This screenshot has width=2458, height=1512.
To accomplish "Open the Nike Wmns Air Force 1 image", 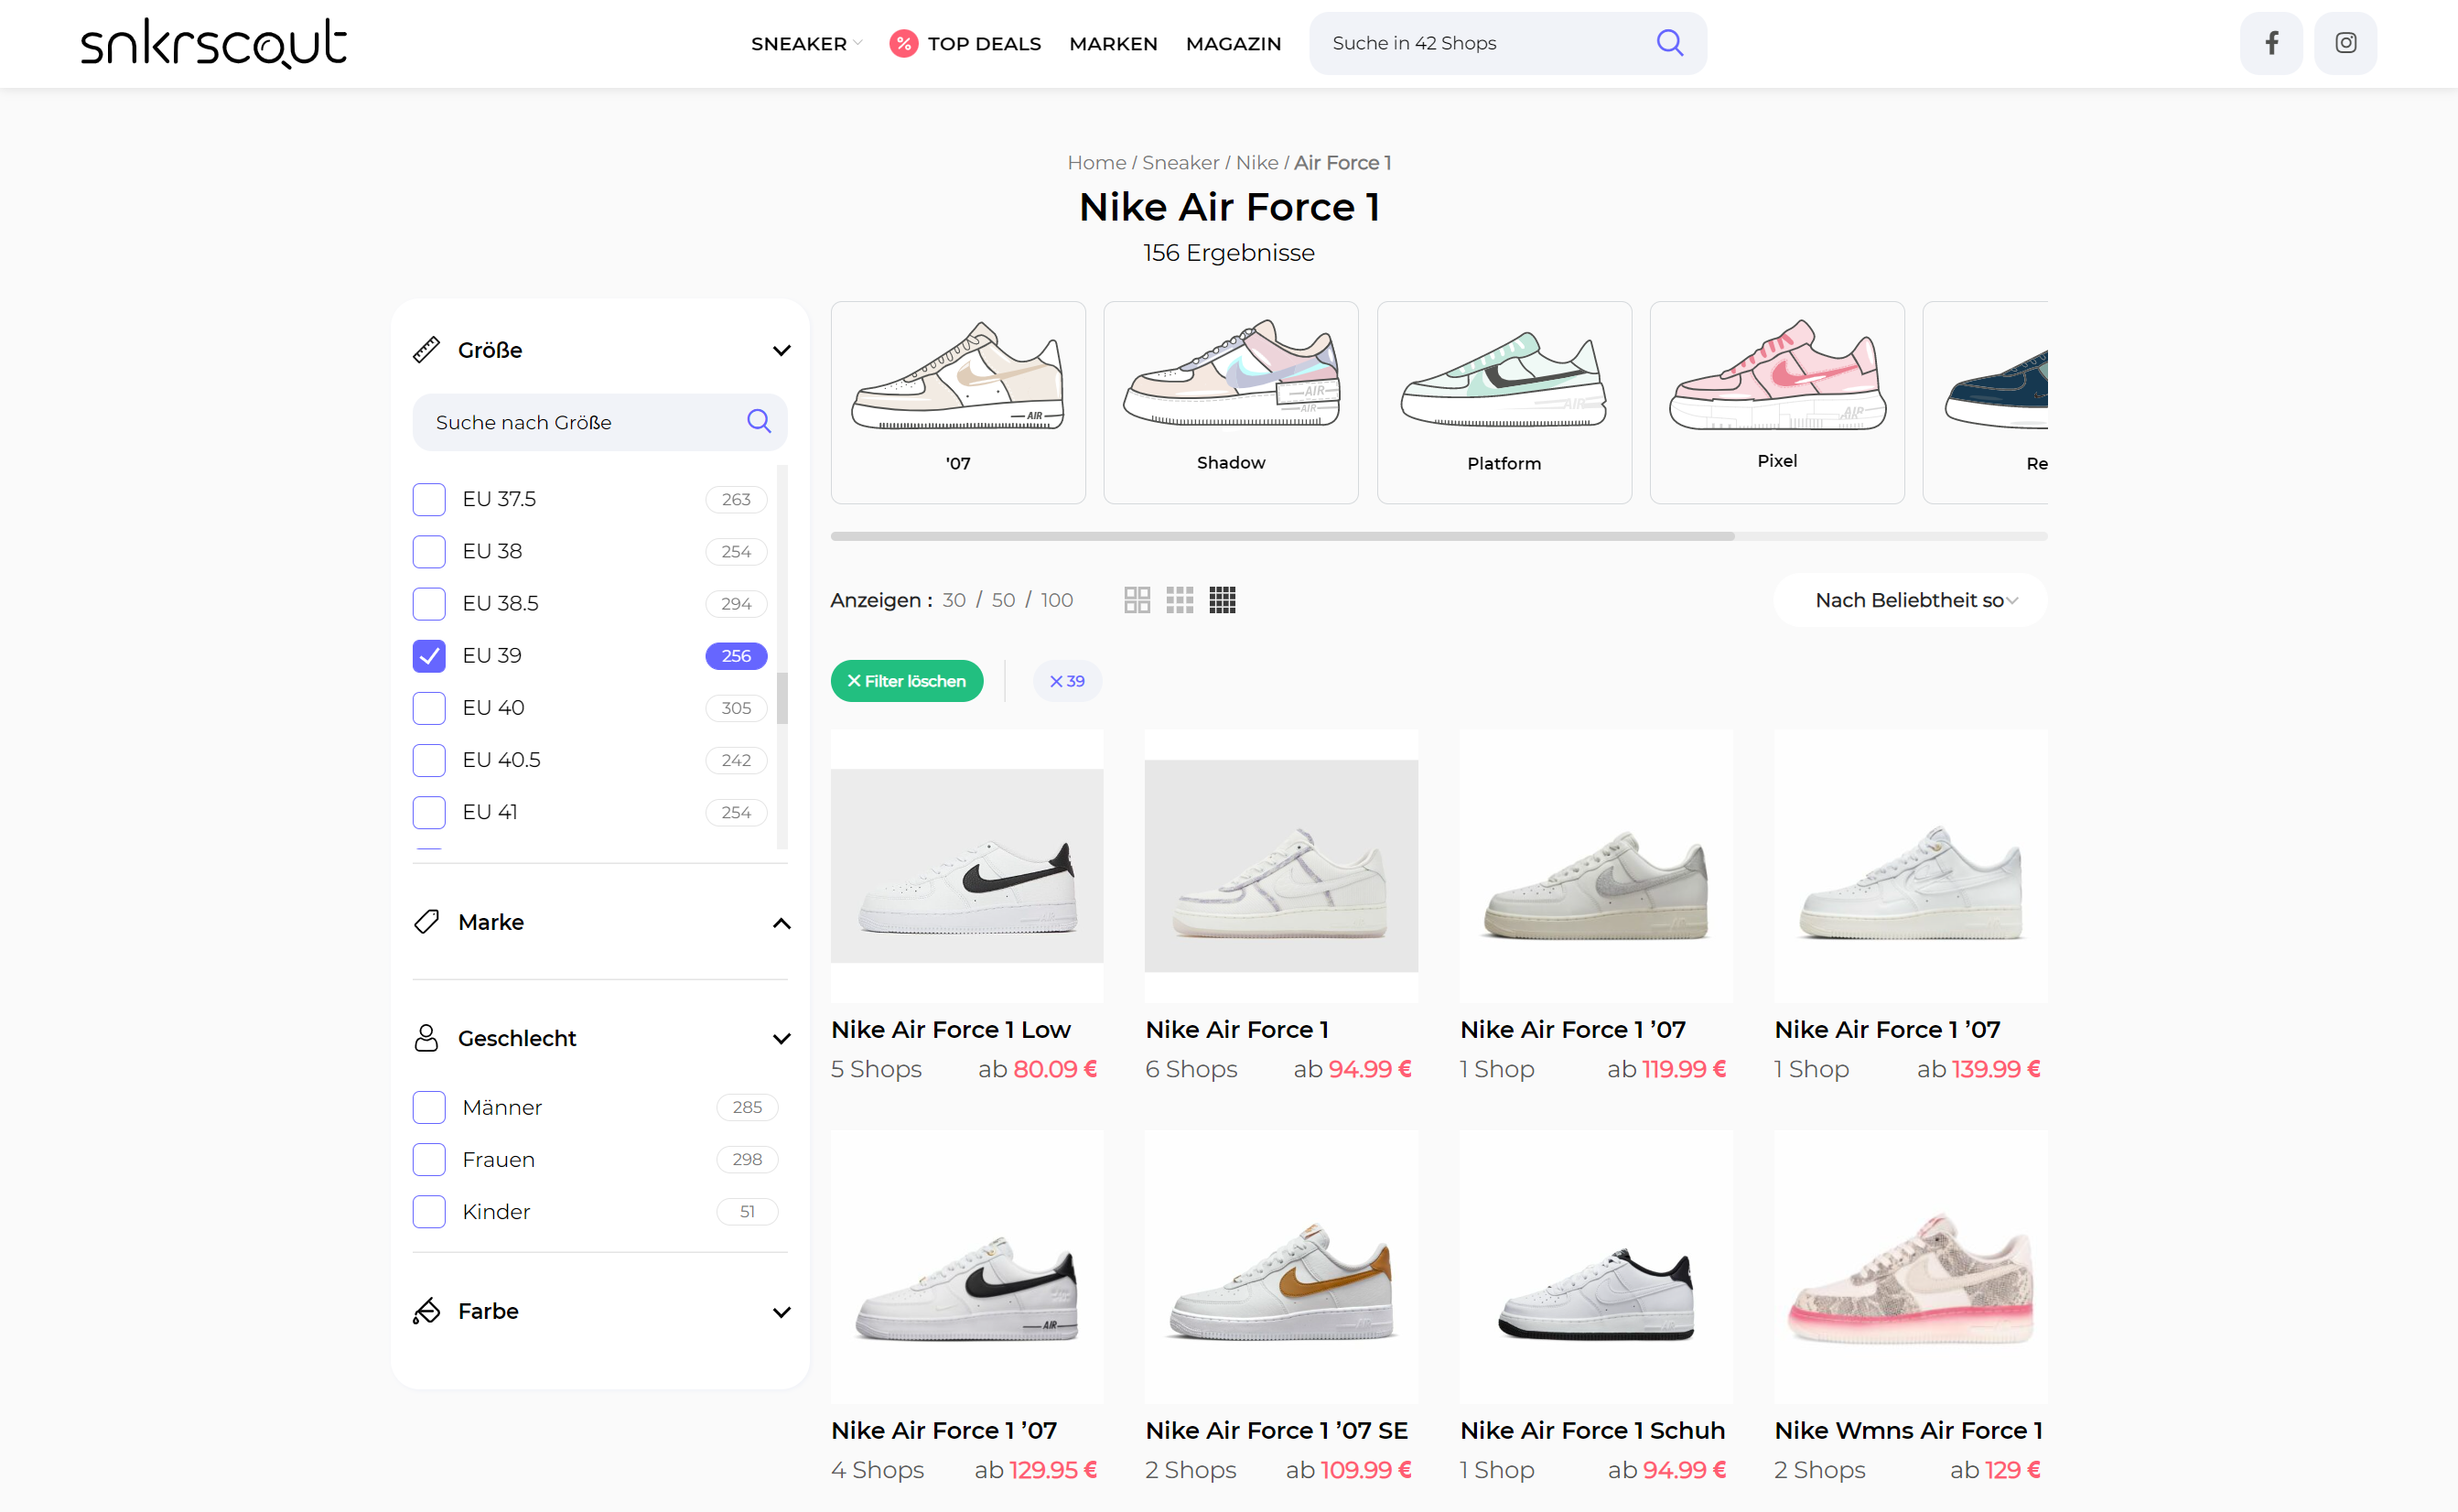I will [x=1910, y=1267].
